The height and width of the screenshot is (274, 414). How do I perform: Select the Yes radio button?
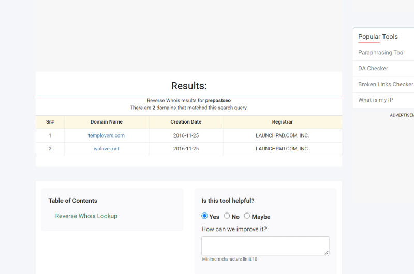click(x=204, y=216)
